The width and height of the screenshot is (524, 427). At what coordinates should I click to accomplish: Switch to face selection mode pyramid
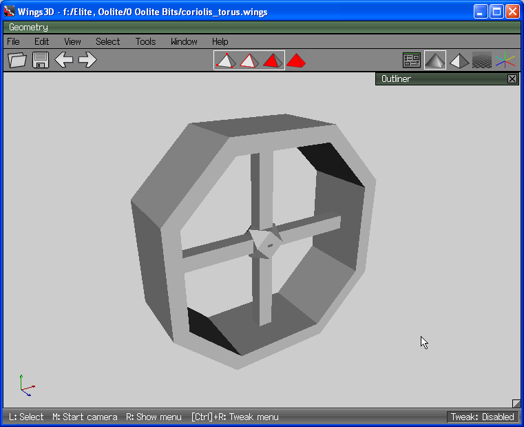click(273, 61)
